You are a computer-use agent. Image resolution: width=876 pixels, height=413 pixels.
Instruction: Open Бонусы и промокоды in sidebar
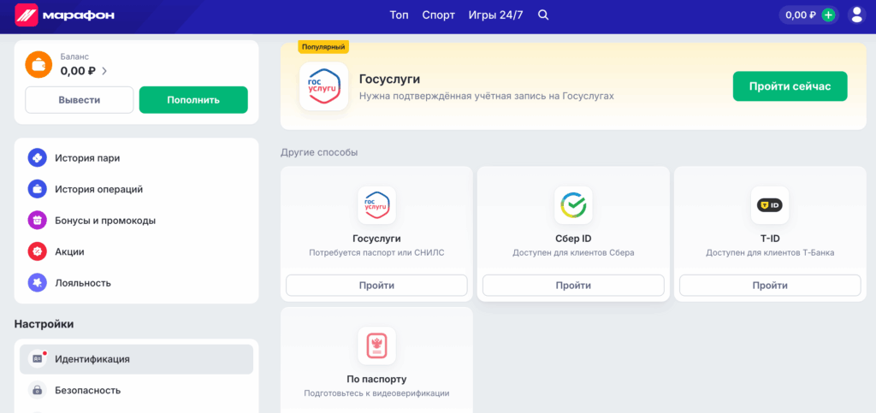click(136, 221)
